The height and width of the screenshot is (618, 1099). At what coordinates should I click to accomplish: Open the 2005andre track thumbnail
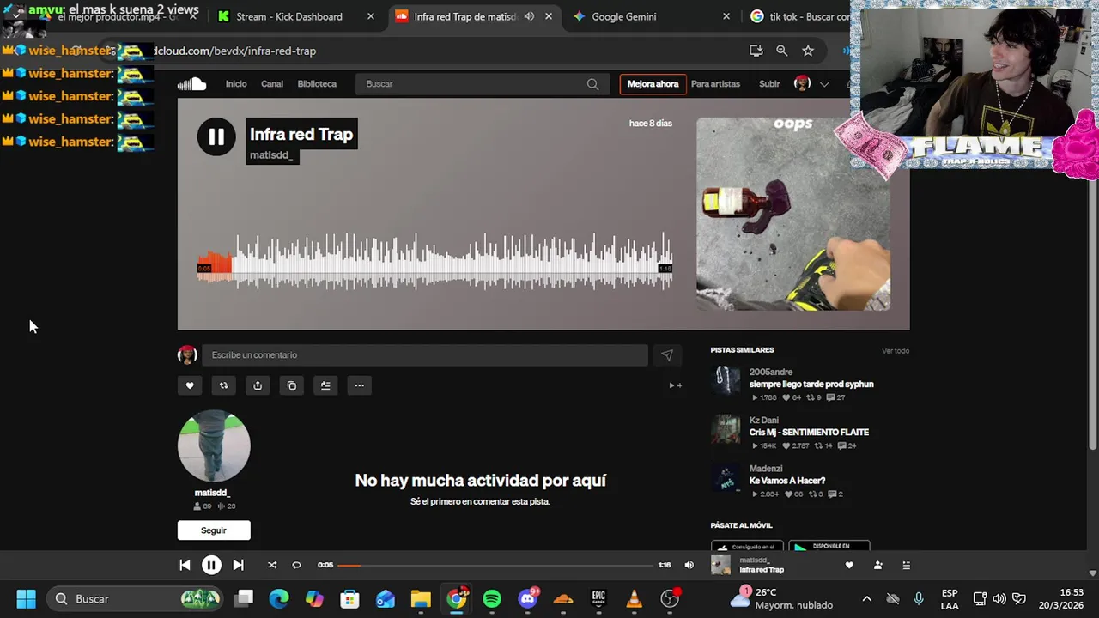726,381
